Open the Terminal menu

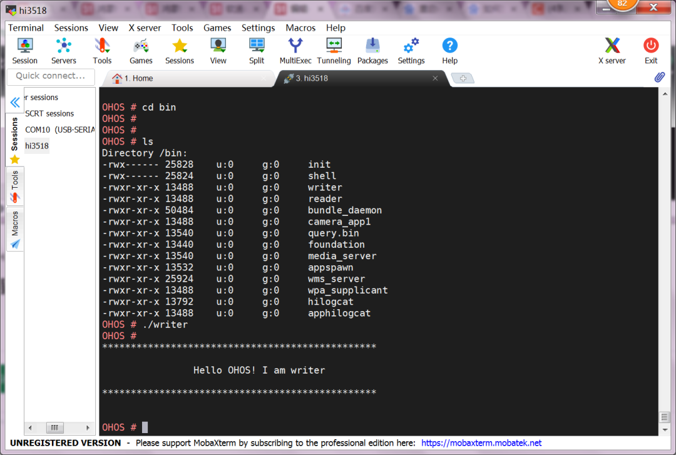coord(26,28)
